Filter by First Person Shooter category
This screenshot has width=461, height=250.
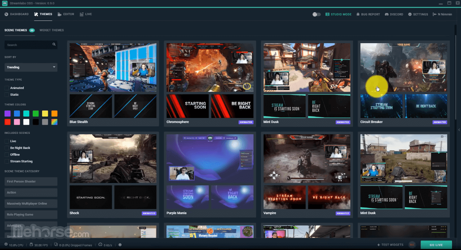pyautogui.click(x=31, y=181)
